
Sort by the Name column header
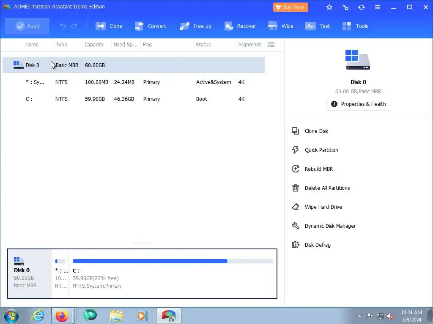32,45
